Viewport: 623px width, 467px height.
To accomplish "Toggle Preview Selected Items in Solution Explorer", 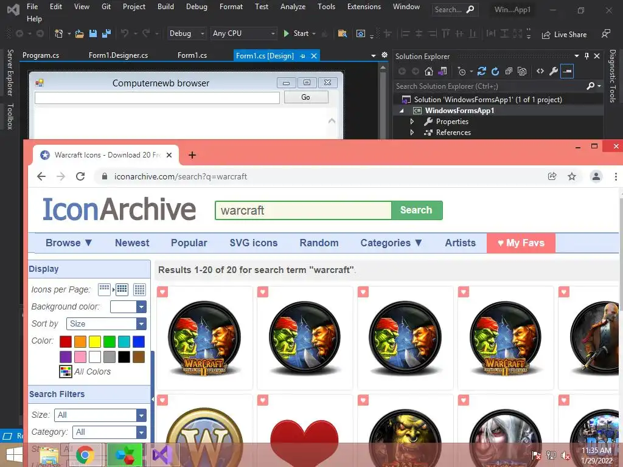I will point(567,72).
